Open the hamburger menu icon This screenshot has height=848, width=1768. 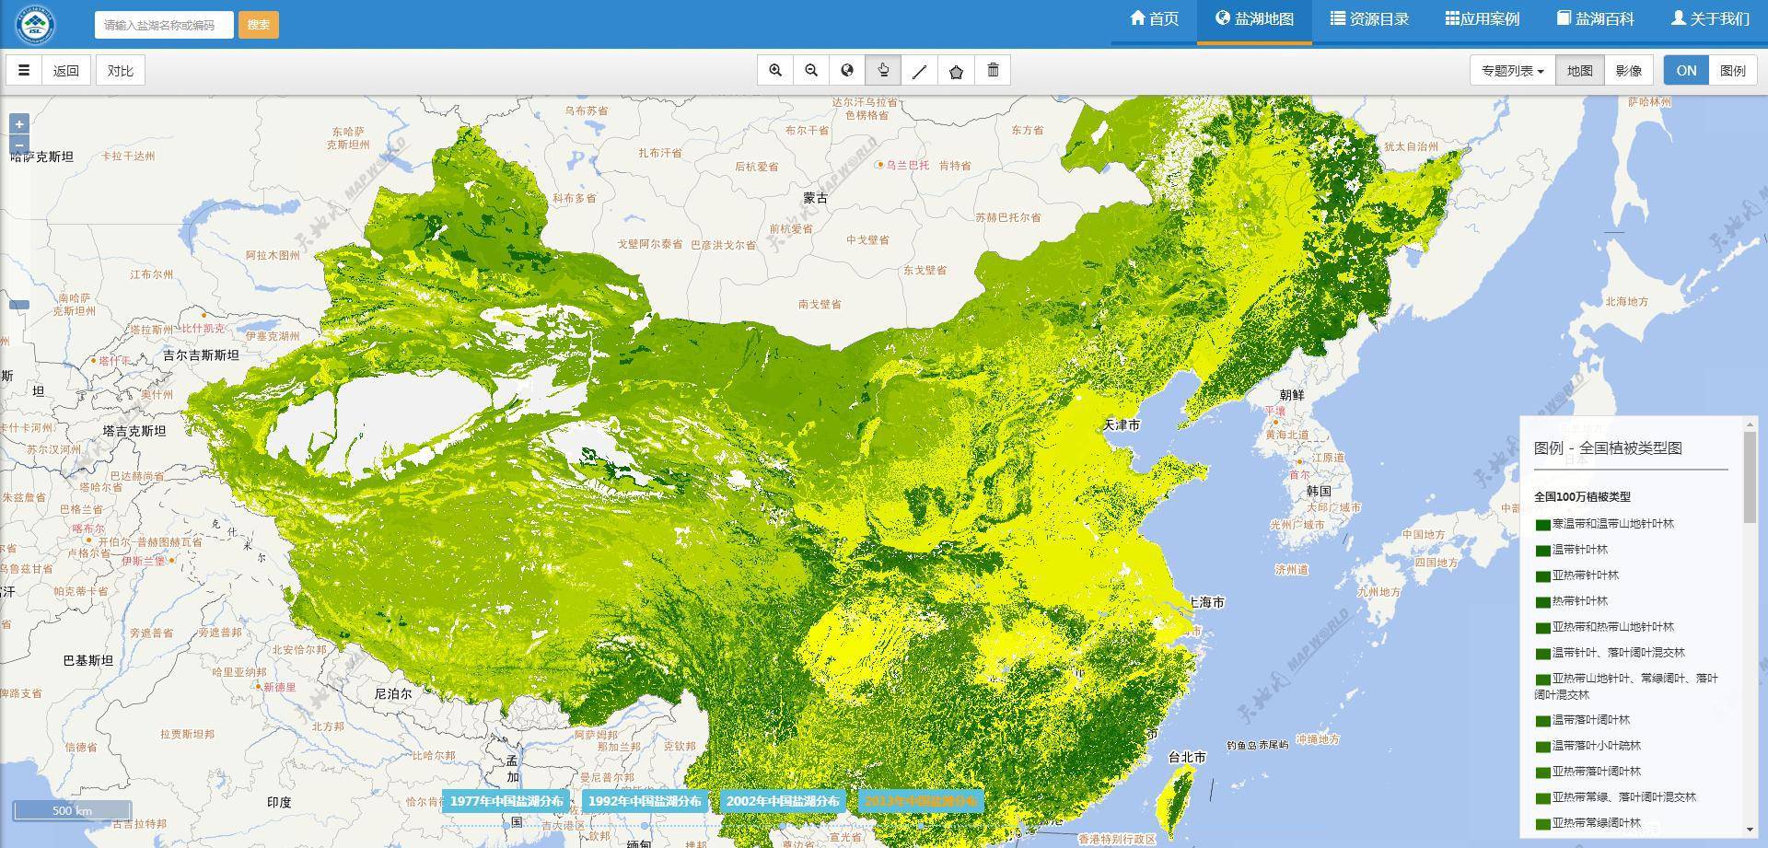coord(24,71)
